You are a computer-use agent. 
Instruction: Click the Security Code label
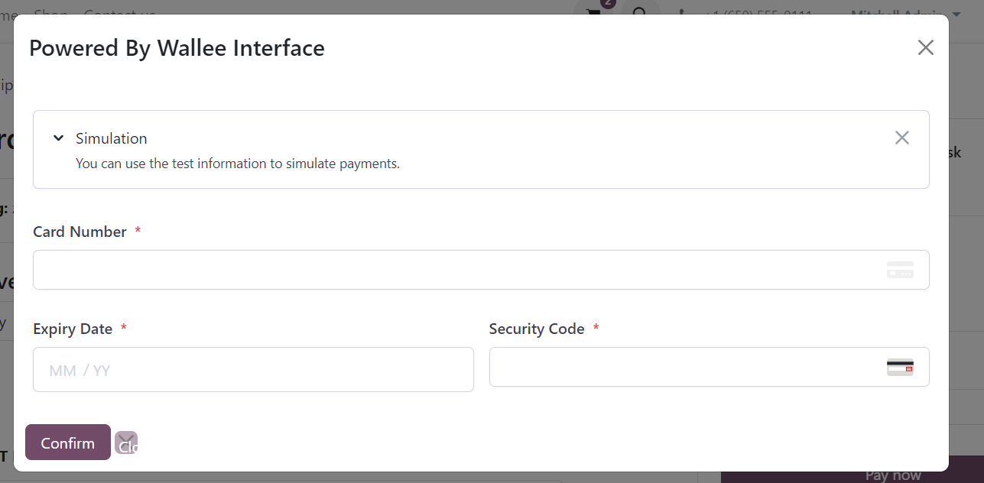[x=537, y=329]
